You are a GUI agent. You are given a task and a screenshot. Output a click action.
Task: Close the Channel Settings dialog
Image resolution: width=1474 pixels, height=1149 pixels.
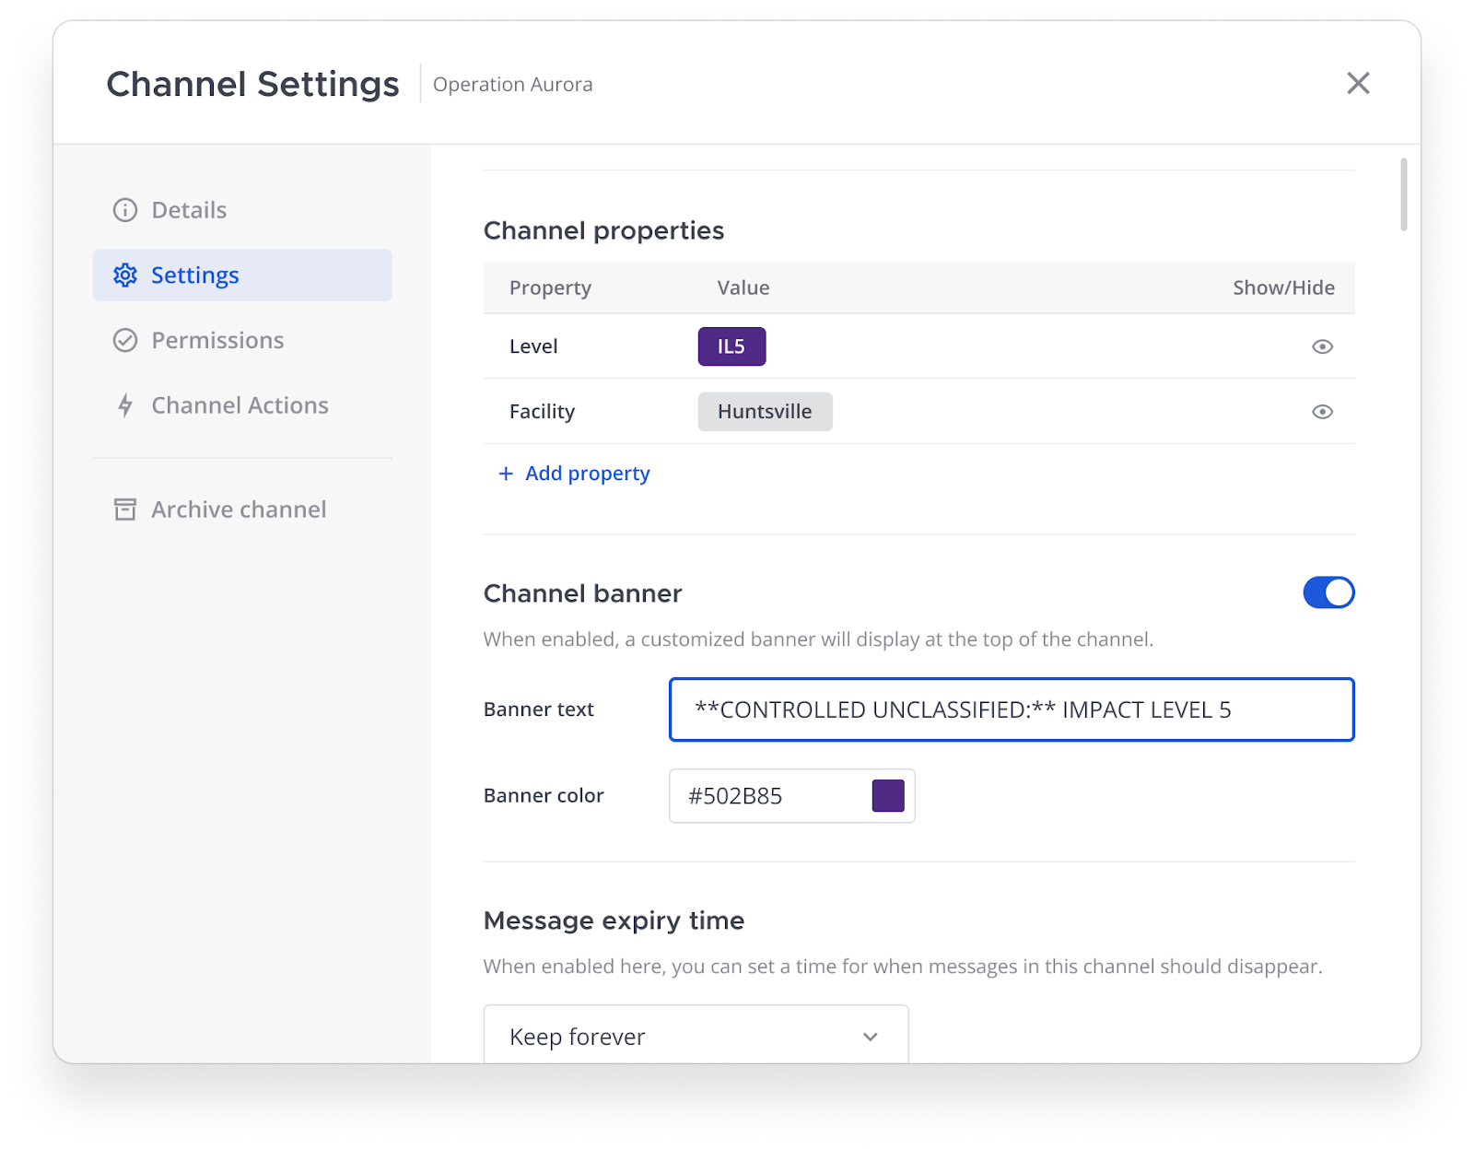click(x=1358, y=83)
